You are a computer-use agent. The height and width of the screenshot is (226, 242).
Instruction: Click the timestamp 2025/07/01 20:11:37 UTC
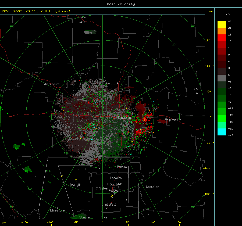click(x=27, y=11)
